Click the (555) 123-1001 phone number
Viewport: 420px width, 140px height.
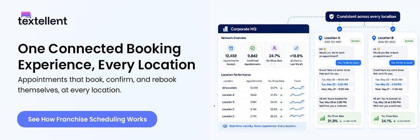333,42
